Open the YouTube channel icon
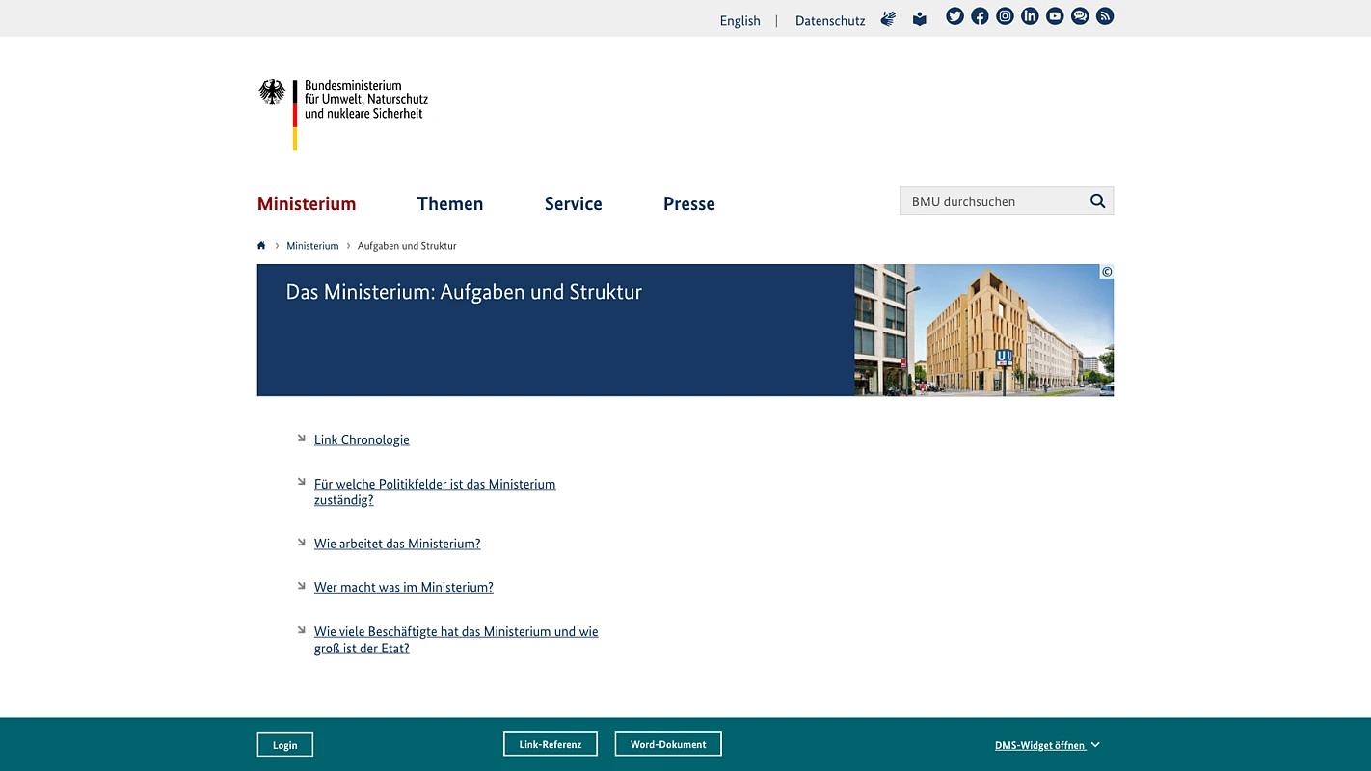The height and width of the screenshot is (771, 1371). pos(1055,16)
